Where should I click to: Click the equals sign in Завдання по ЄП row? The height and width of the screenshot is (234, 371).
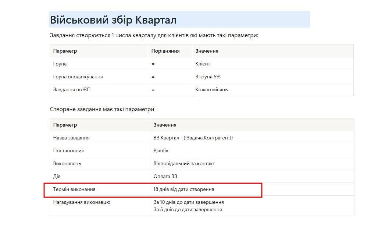point(153,90)
